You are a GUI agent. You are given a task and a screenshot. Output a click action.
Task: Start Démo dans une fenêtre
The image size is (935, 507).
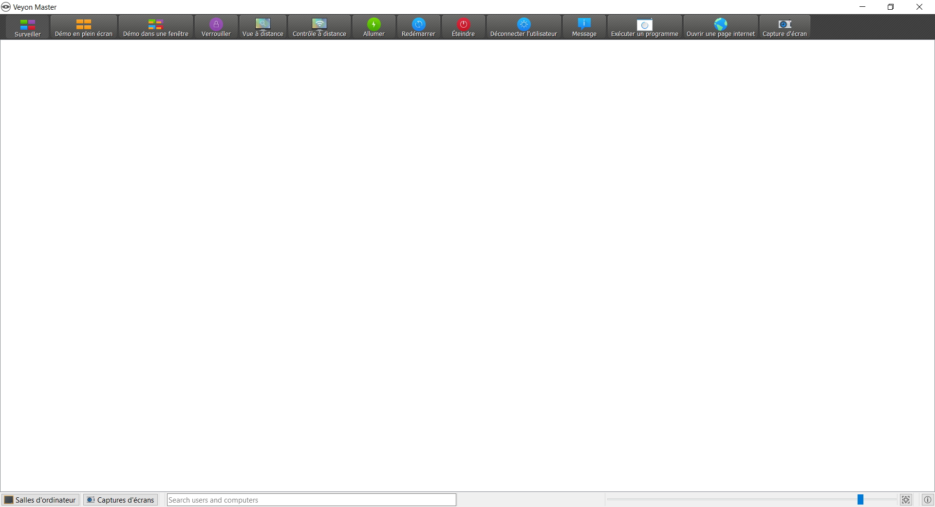click(156, 27)
